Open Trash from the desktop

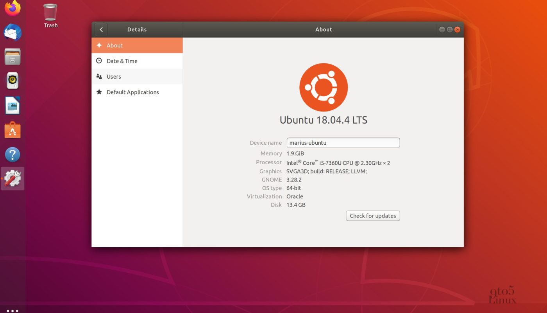50,12
